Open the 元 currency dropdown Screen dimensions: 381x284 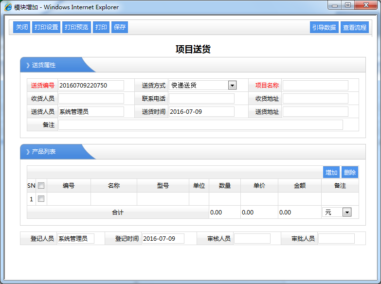tap(346, 213)
